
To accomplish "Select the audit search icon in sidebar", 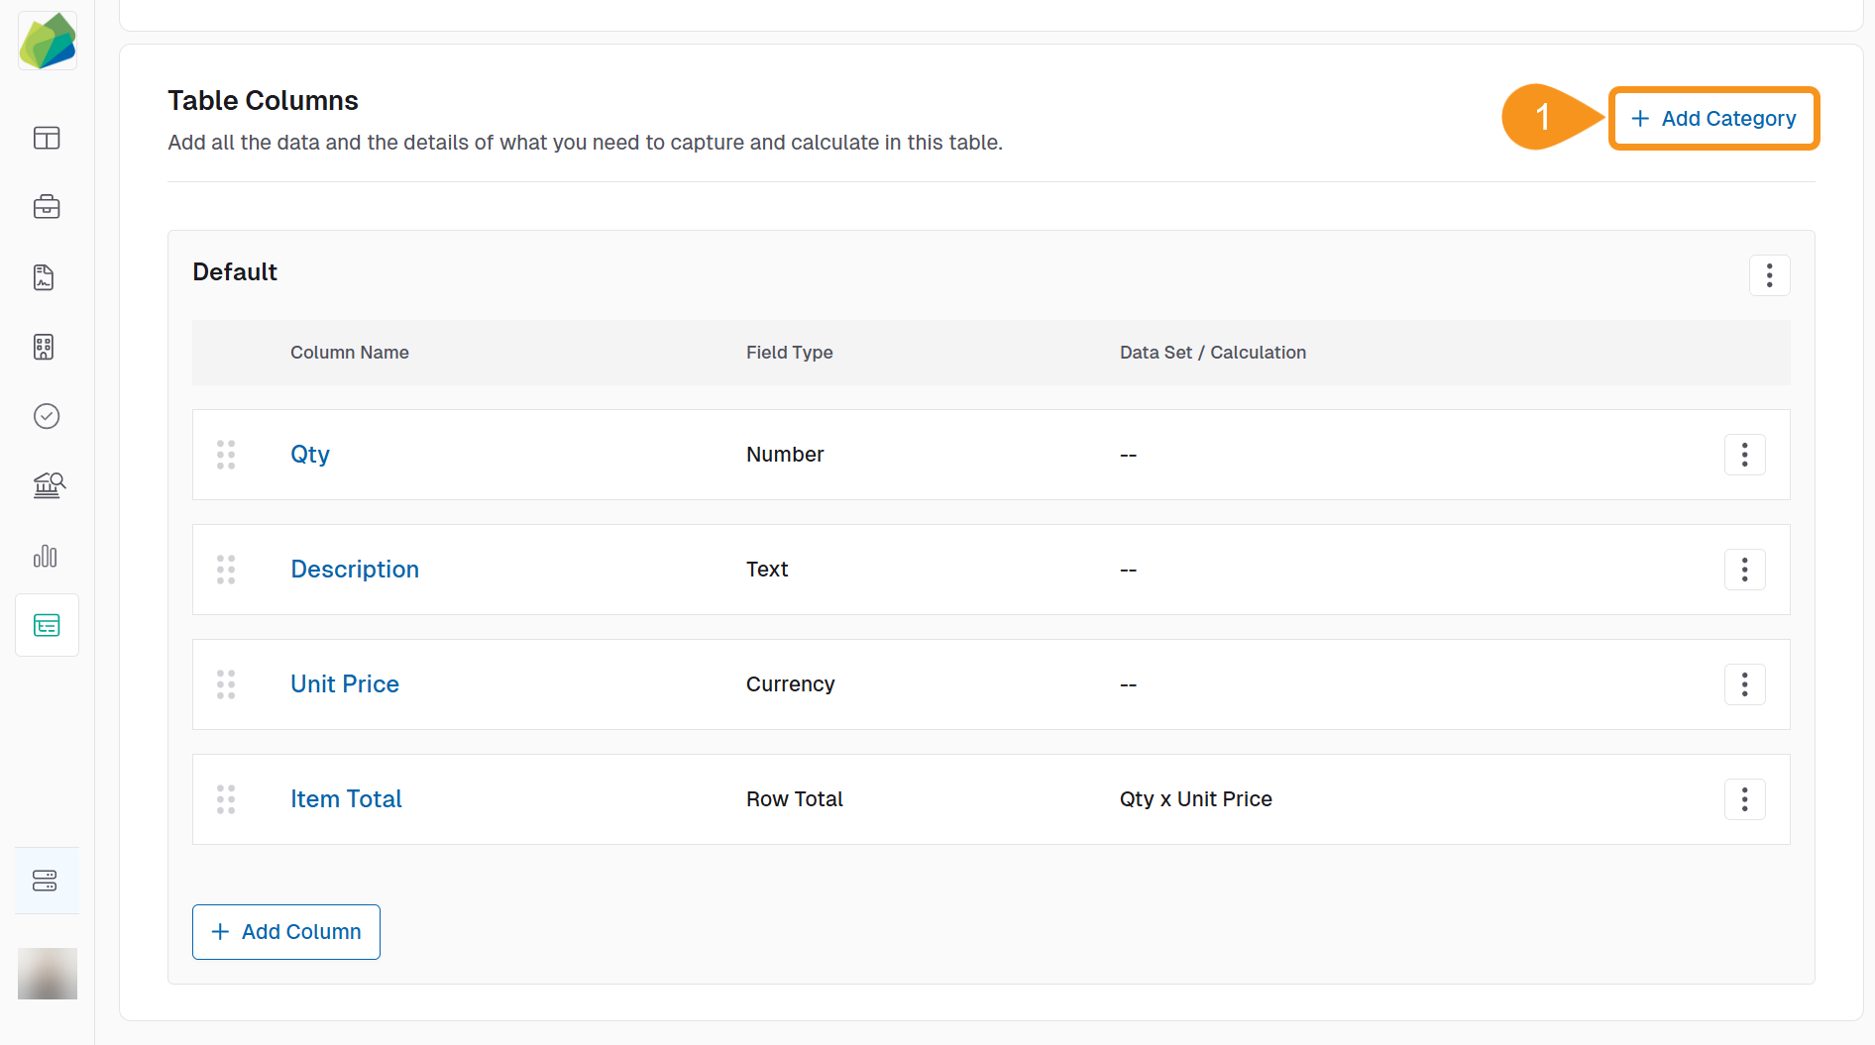I will pyautogui.click(x=47, y=485).
